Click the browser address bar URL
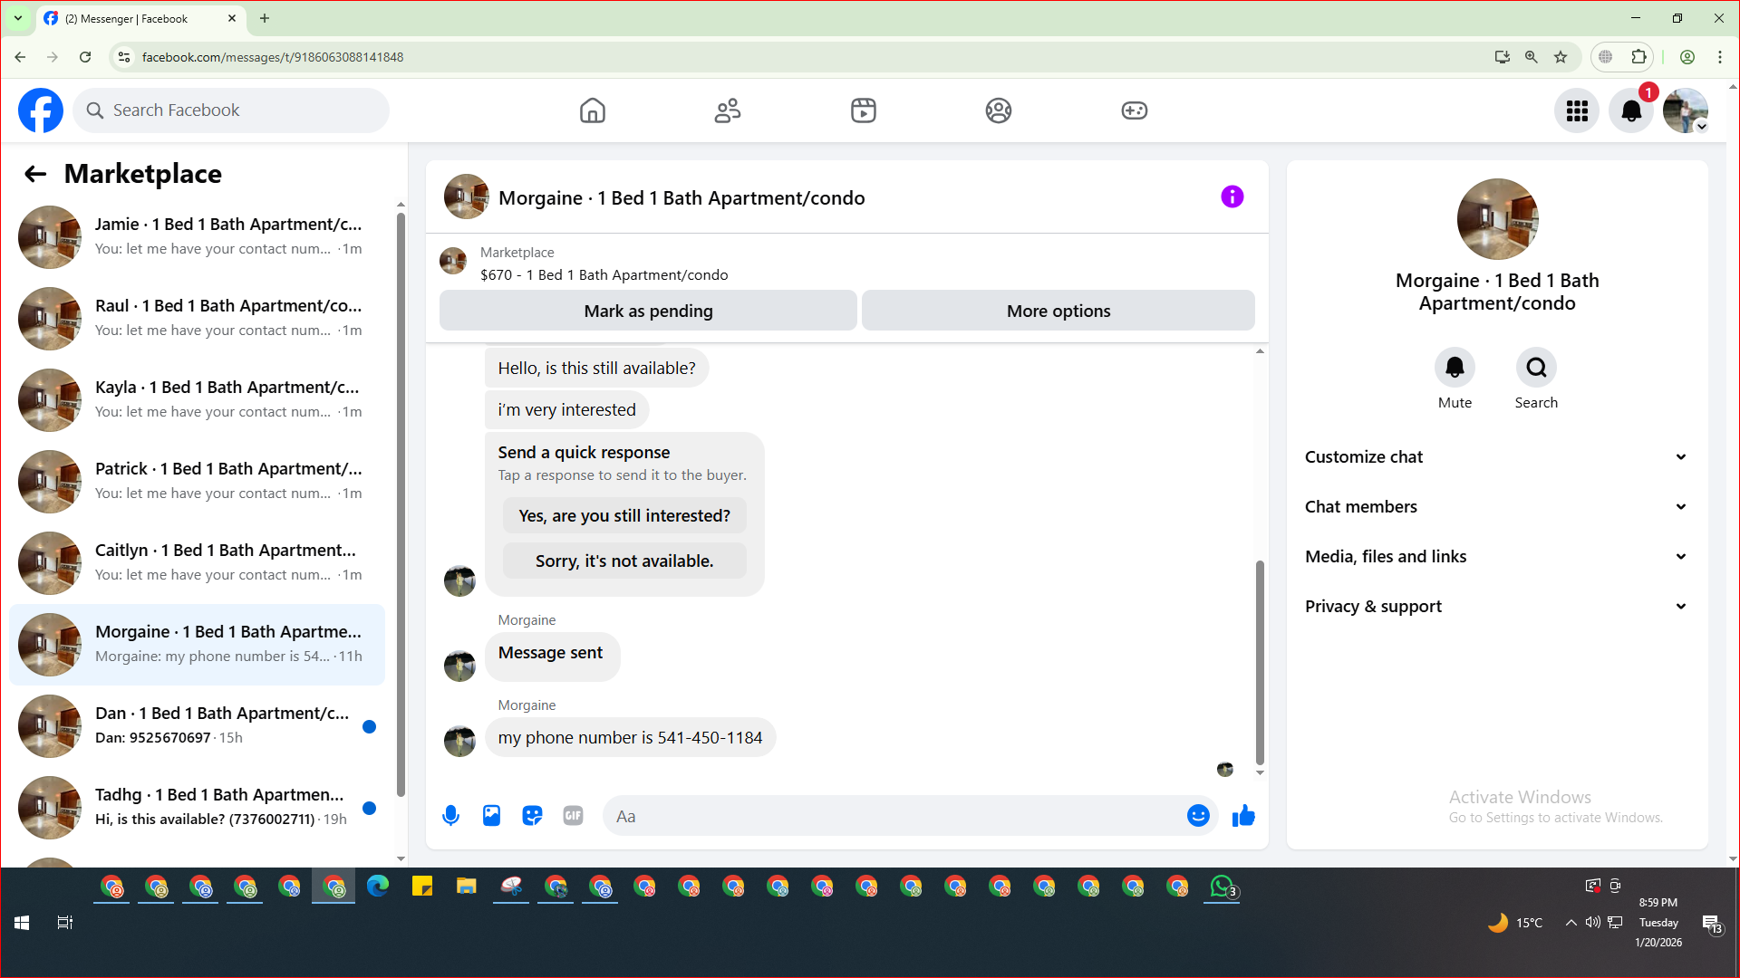The width and height of the screenshot is (1740, 978). (273, 57)
